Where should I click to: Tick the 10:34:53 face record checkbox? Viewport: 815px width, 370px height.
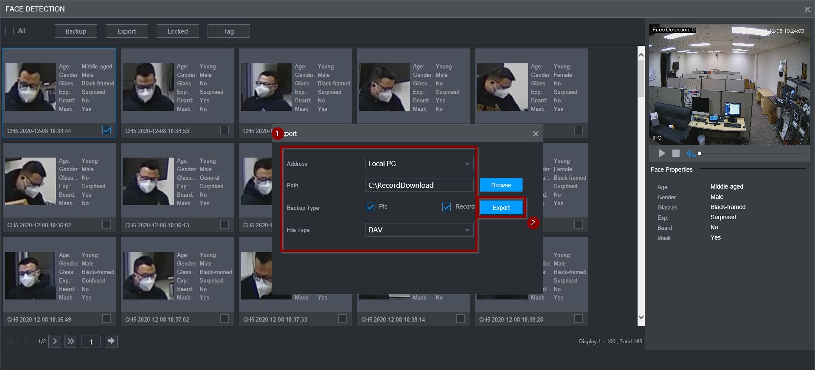coord(225,130)
